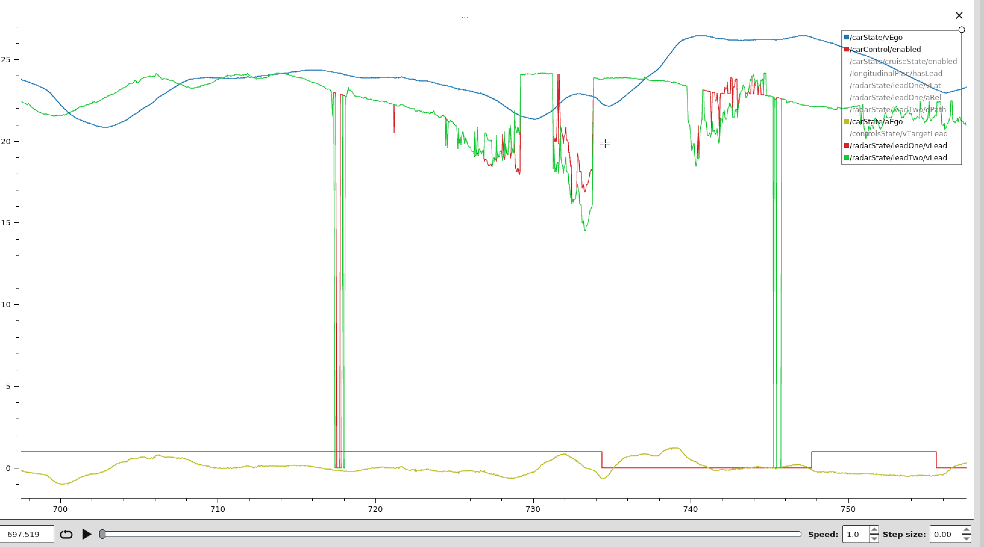Screen dimensions: 984x547
Task: Click the legend corner circle handle
Action: (961, 30)
